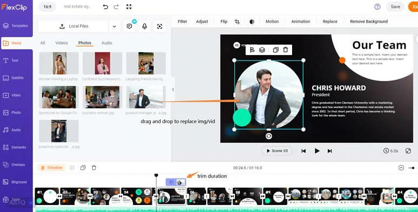Open the Subtitle sidebar panel
The height and width of the screenshot is (212, 418).
14,78
